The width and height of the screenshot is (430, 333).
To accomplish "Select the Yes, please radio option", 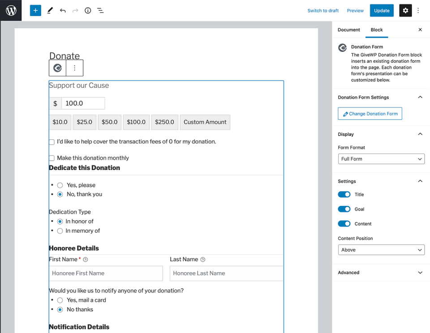I will tap(60, 185).
